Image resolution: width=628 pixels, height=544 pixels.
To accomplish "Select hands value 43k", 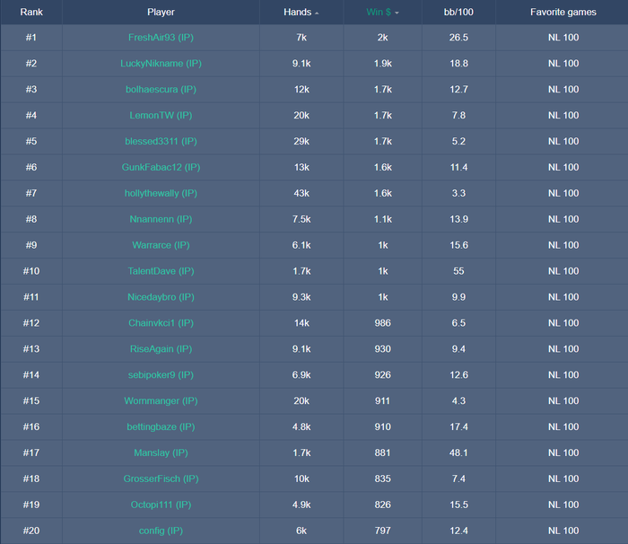I will [301, 193].
